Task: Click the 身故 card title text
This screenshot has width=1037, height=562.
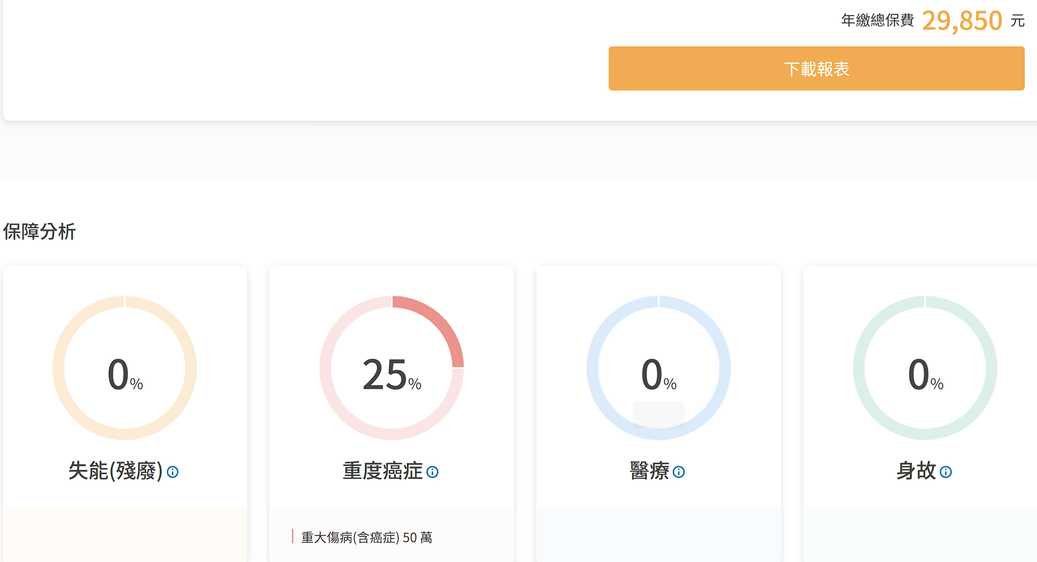Action: (916, 471)
